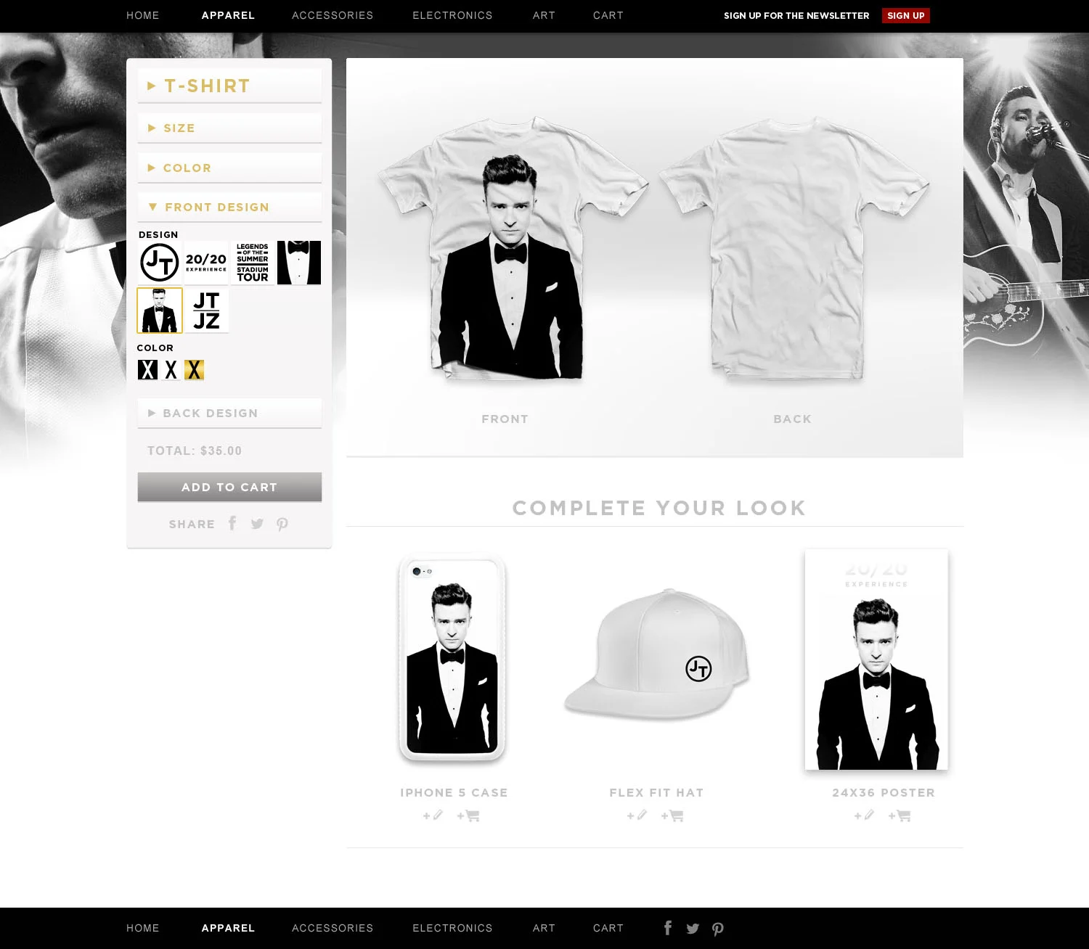Expand the COLOR section
Viewport: 1089px width, 949px height.
[x=229, y=168]
